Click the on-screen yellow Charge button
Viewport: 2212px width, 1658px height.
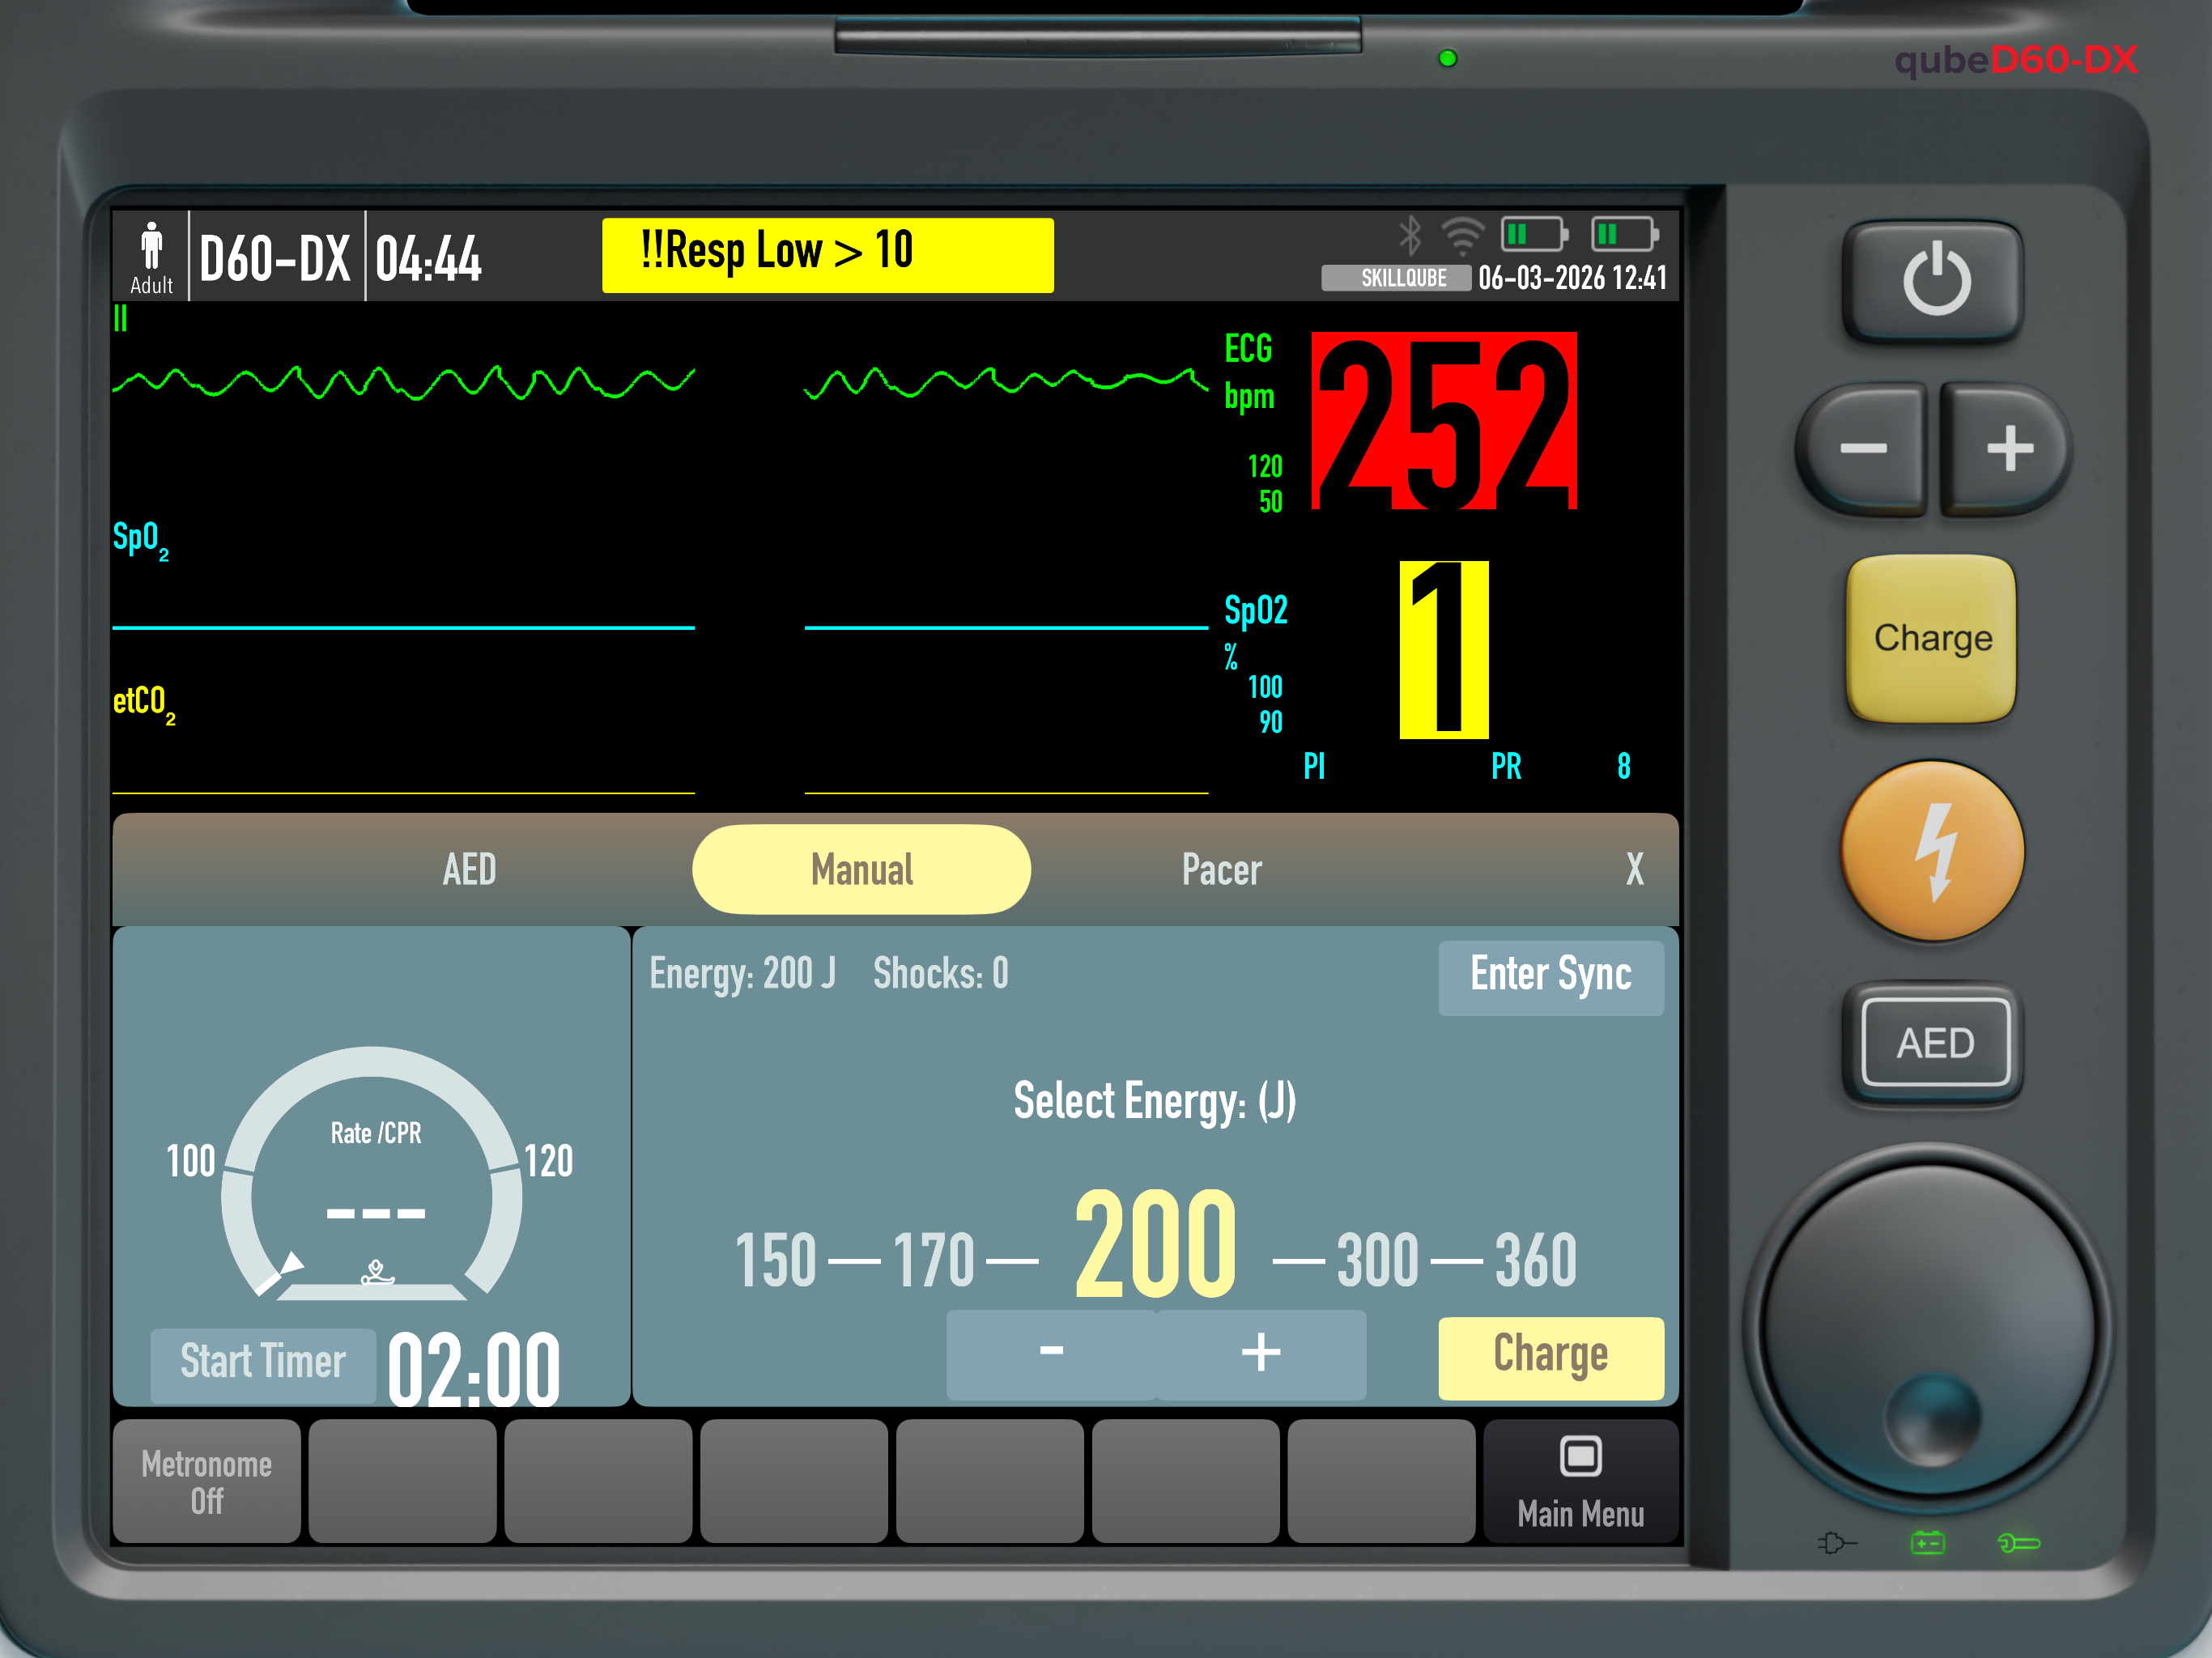point(1550,1357)
